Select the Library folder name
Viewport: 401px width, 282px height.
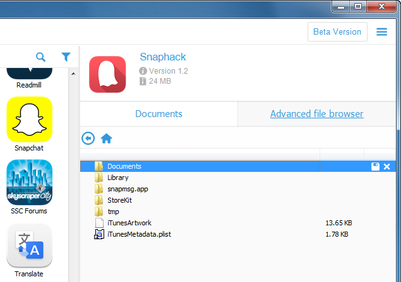click(118, 178)
